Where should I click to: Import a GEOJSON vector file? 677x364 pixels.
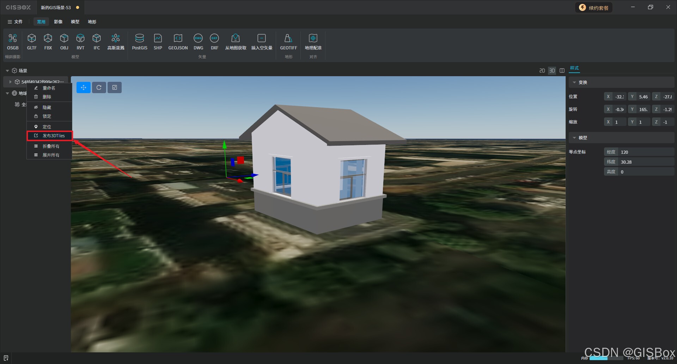pos(178,42)
